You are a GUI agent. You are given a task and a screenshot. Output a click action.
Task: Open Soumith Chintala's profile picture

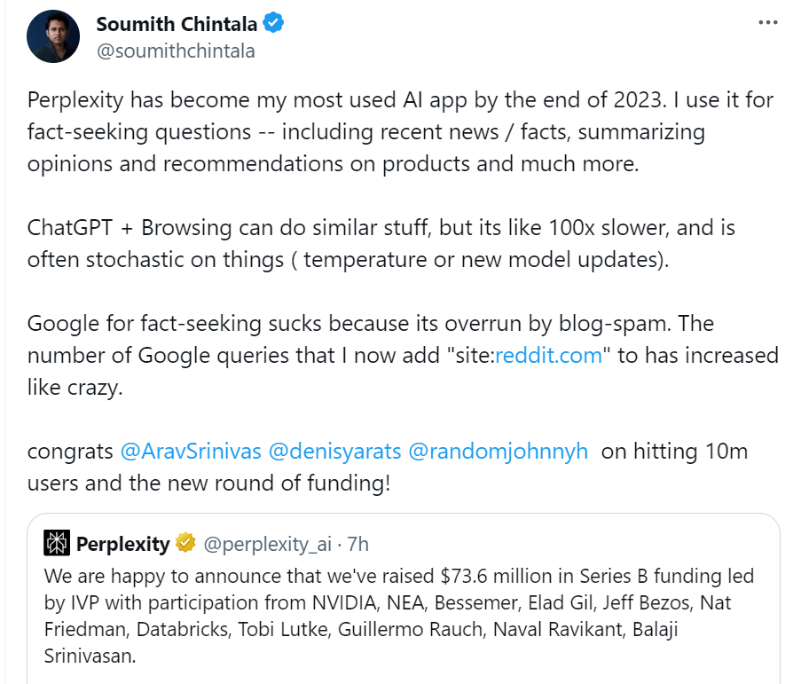tap(52, 37)
